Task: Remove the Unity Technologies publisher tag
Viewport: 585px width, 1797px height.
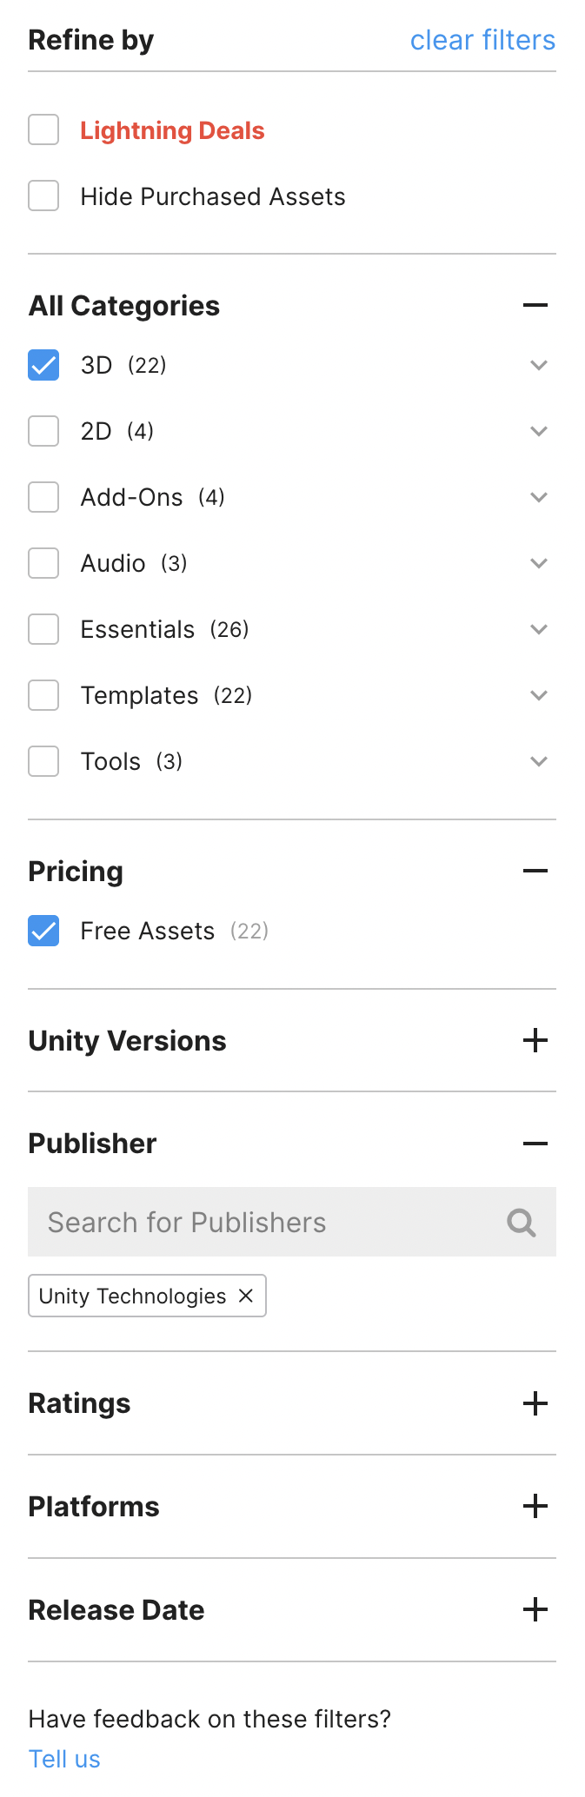Action: [246, 1296]
